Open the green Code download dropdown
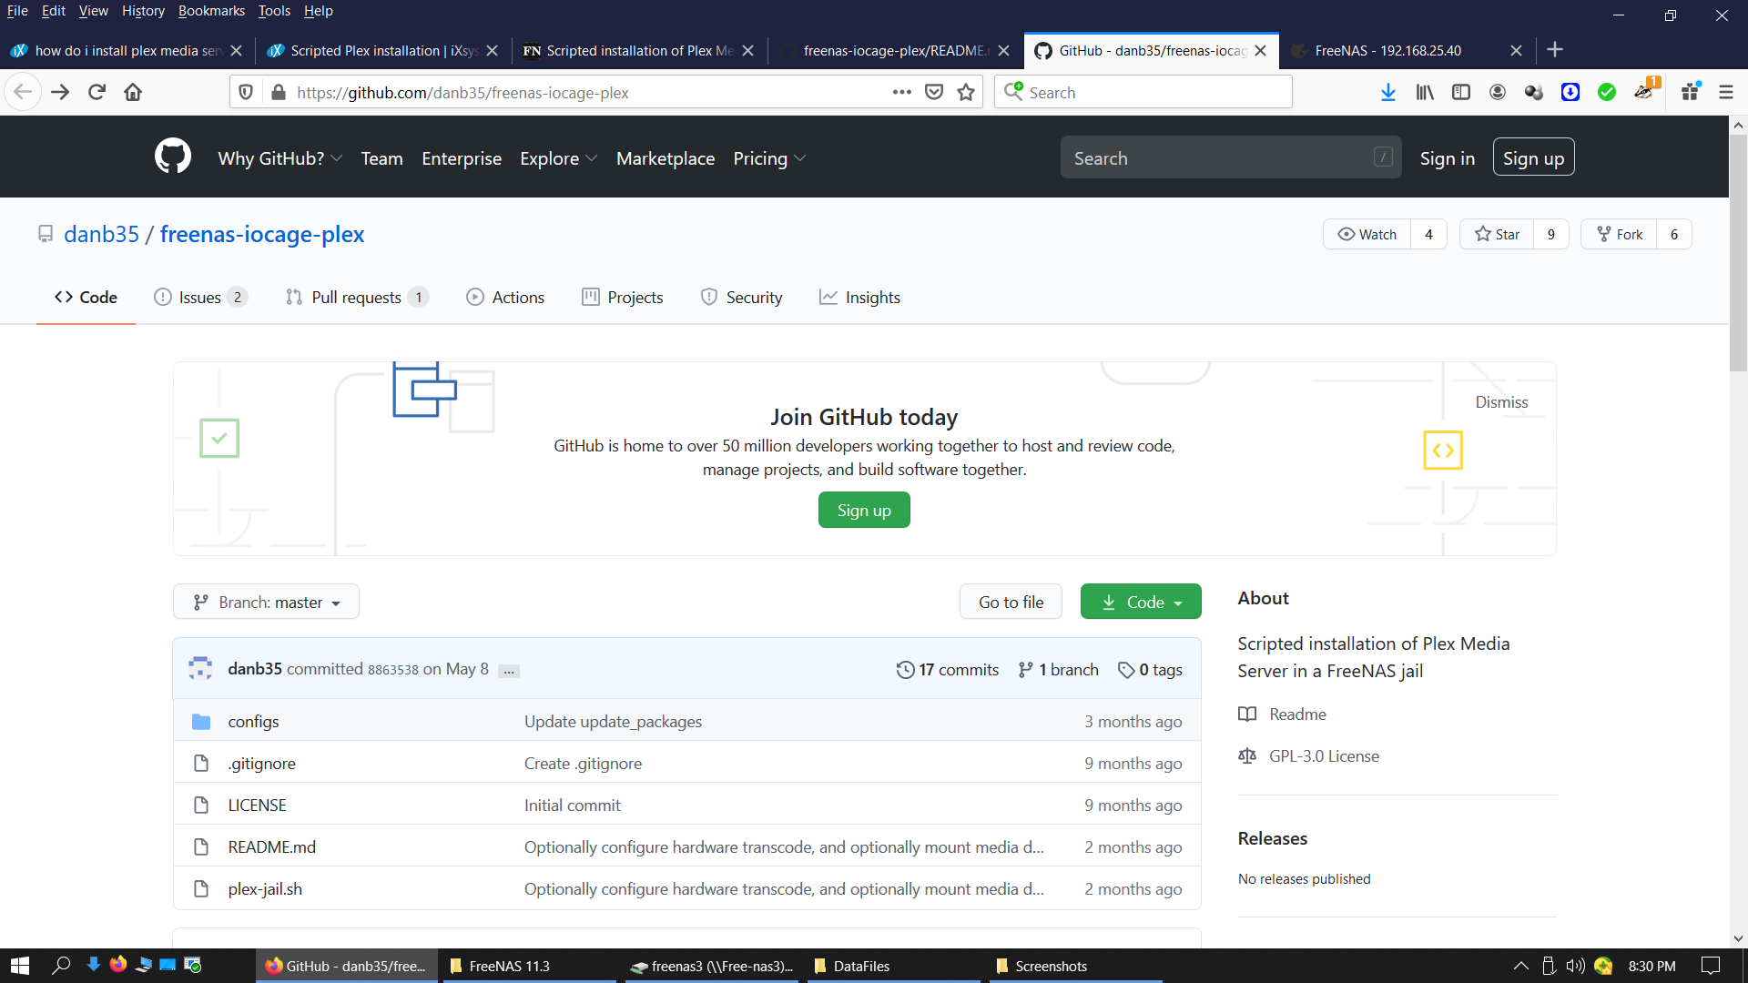 pyautogui.click(x=1141, y=602)
